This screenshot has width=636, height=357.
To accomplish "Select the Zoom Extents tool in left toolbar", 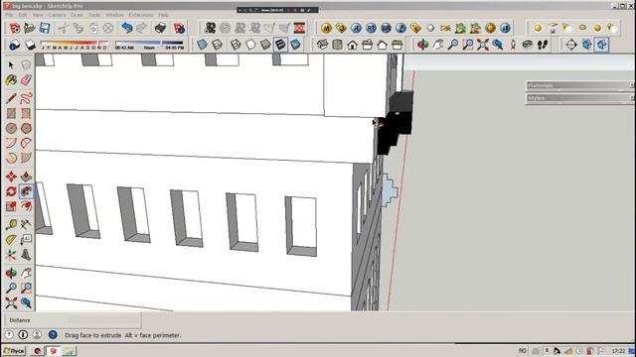I will coord(11,302).
